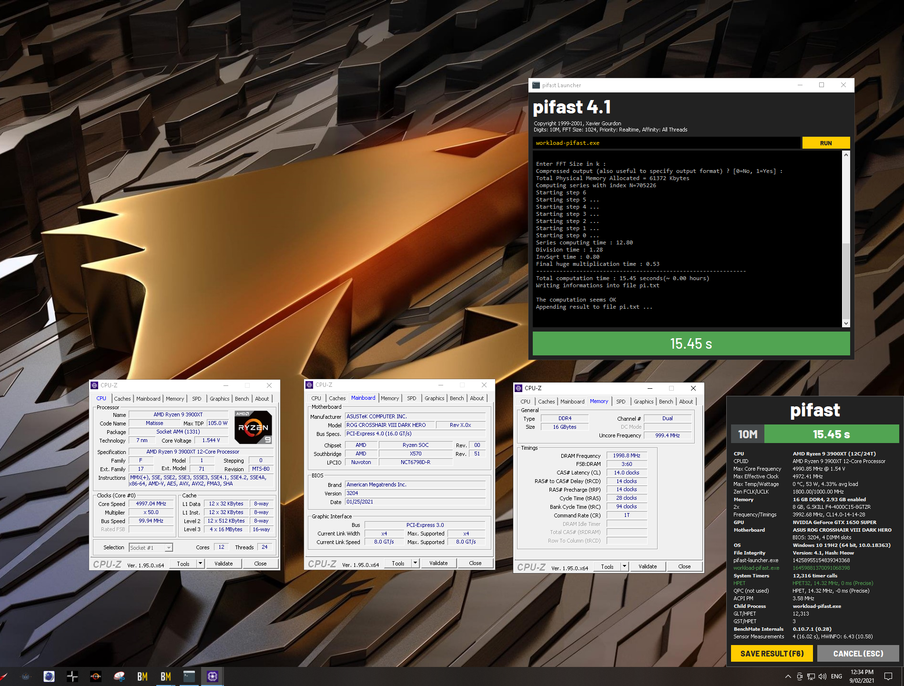Click the scroll up arrow in pifast console
904x686 pixels.
(x=846, y=155)
